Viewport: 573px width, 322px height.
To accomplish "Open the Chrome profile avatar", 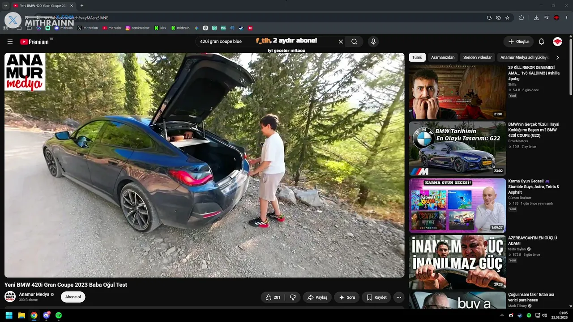I will tap(556, 18).
